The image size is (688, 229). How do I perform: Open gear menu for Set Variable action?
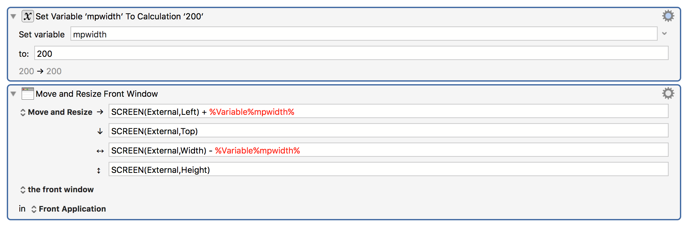click(668, 16)
